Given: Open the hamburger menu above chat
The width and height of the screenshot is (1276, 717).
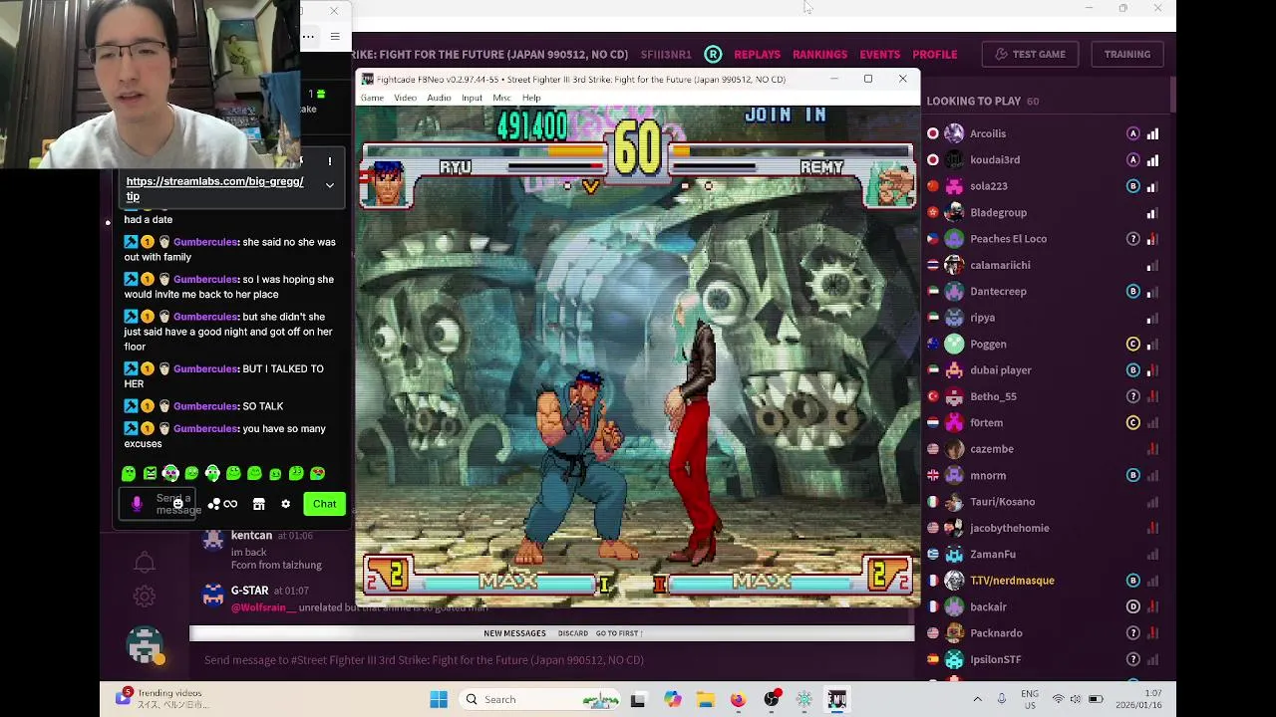Looking at the screenshot, I should click(335, 37).
